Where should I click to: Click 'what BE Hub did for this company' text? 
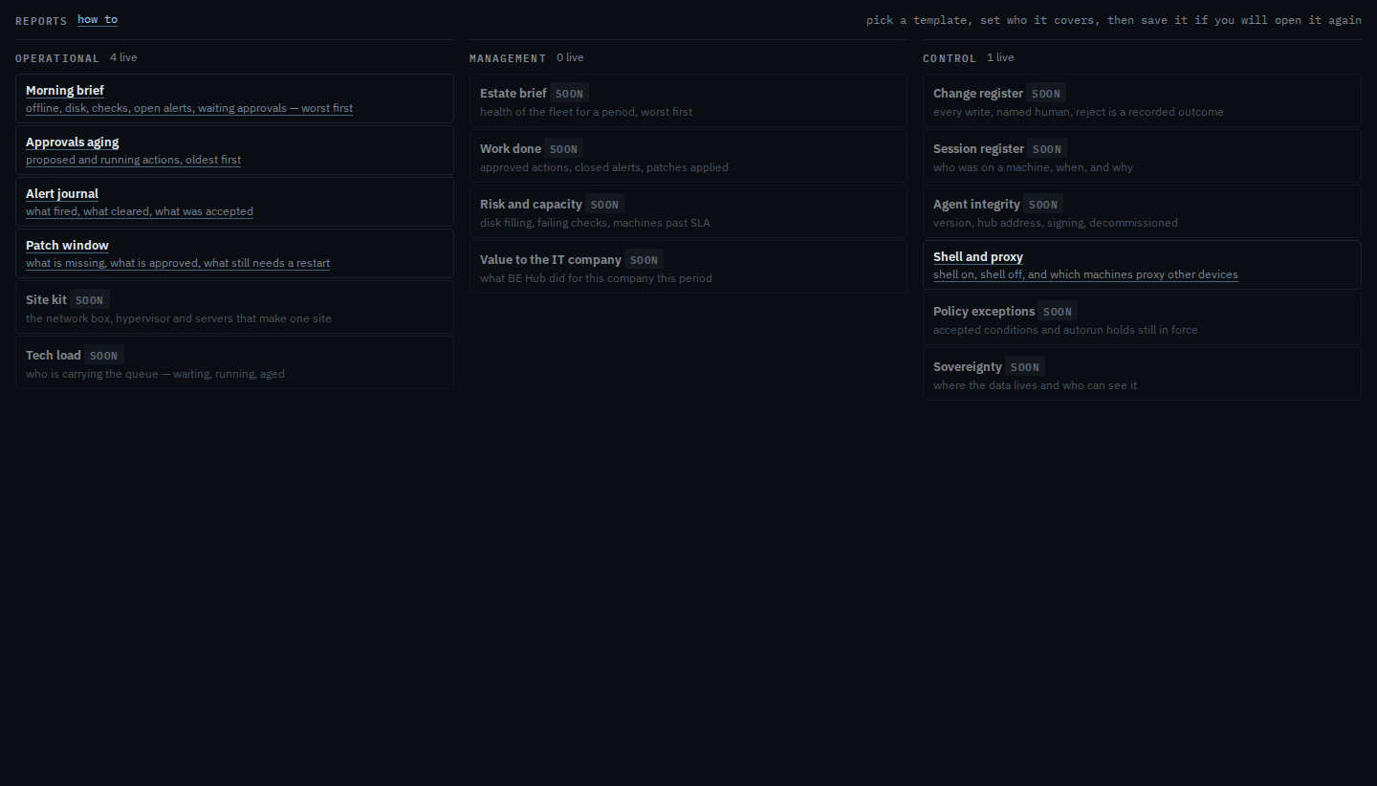tap(596, 278)
